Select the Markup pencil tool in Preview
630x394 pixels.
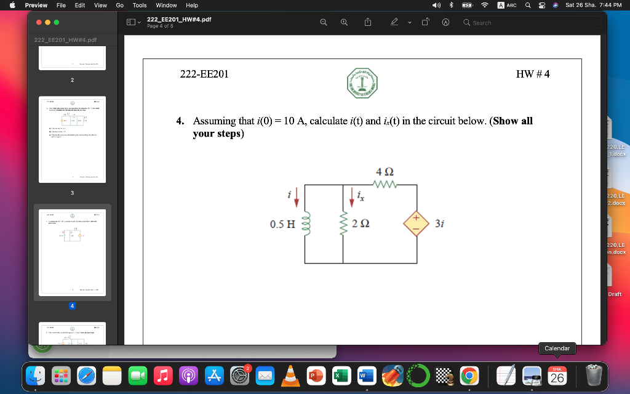394,22
